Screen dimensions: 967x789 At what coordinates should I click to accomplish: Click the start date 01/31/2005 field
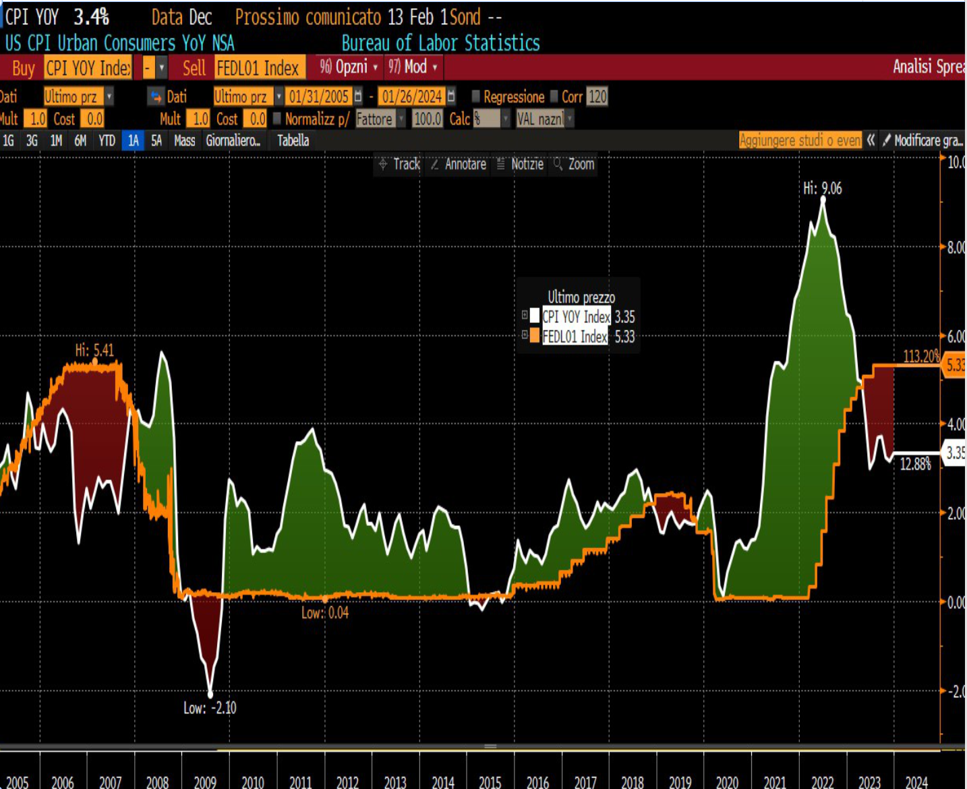point(319,96)
